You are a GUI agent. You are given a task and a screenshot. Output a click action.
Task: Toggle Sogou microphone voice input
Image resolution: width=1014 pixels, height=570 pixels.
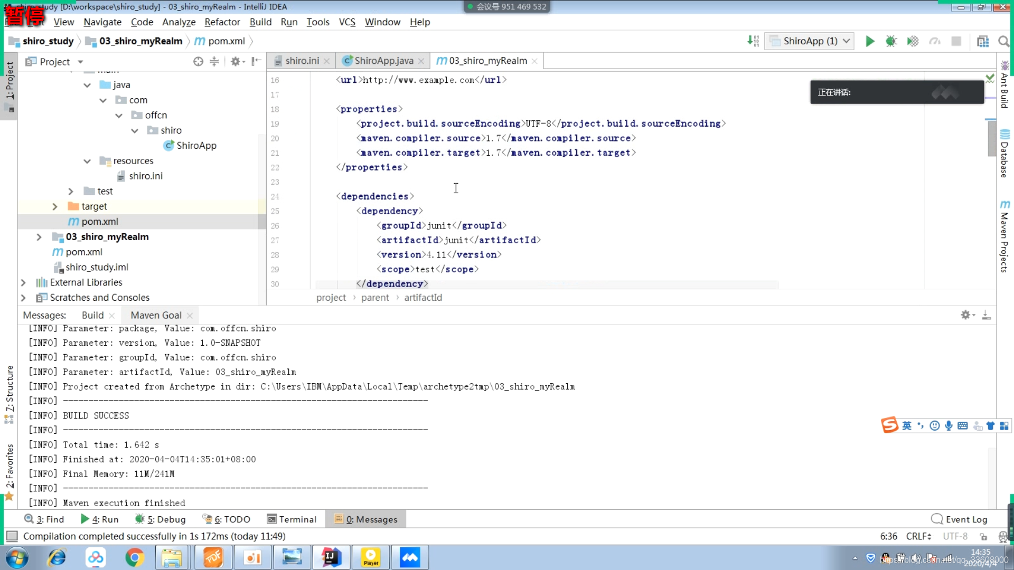pyautogui.click(x=949, y=426)
